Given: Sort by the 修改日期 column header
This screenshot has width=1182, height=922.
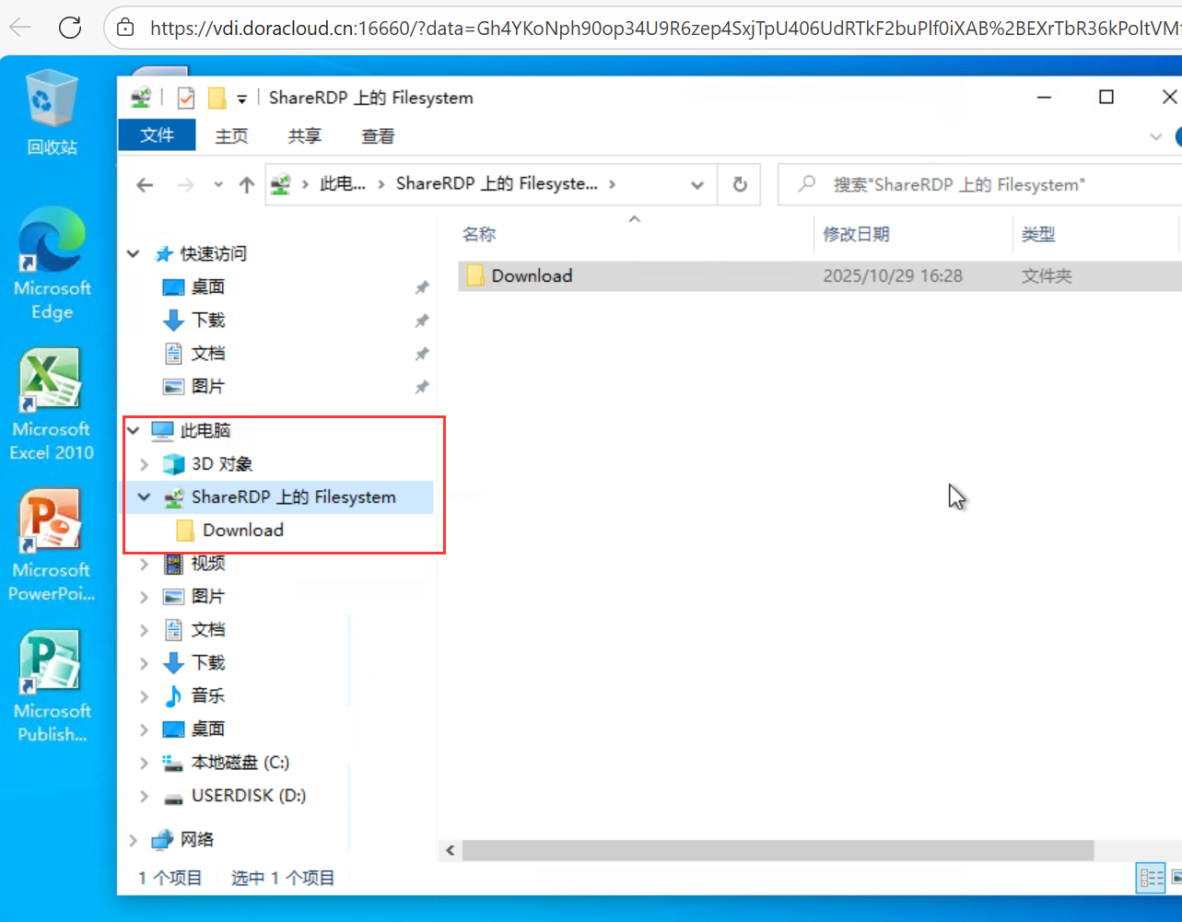Looking at the screenshot, I should click(x=857, y=235).
